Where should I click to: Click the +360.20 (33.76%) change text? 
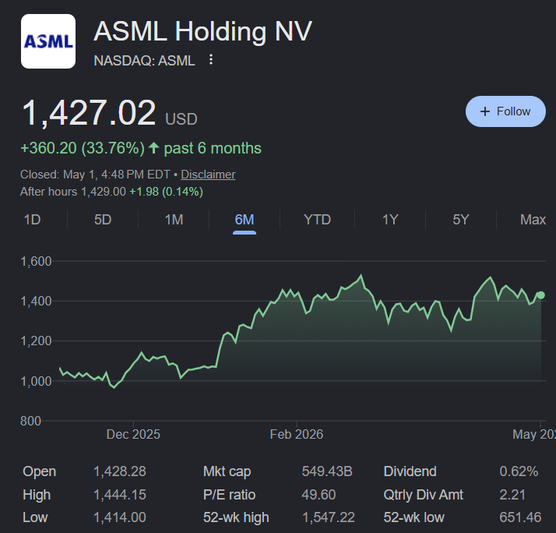83,148
